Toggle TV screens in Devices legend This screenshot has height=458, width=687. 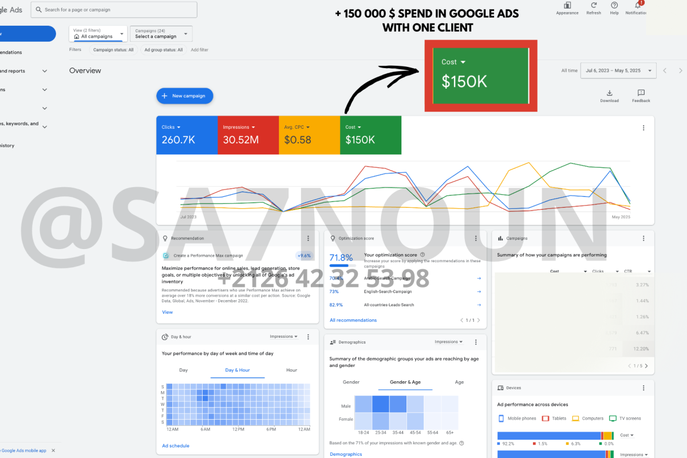click(x=625, y=418)
